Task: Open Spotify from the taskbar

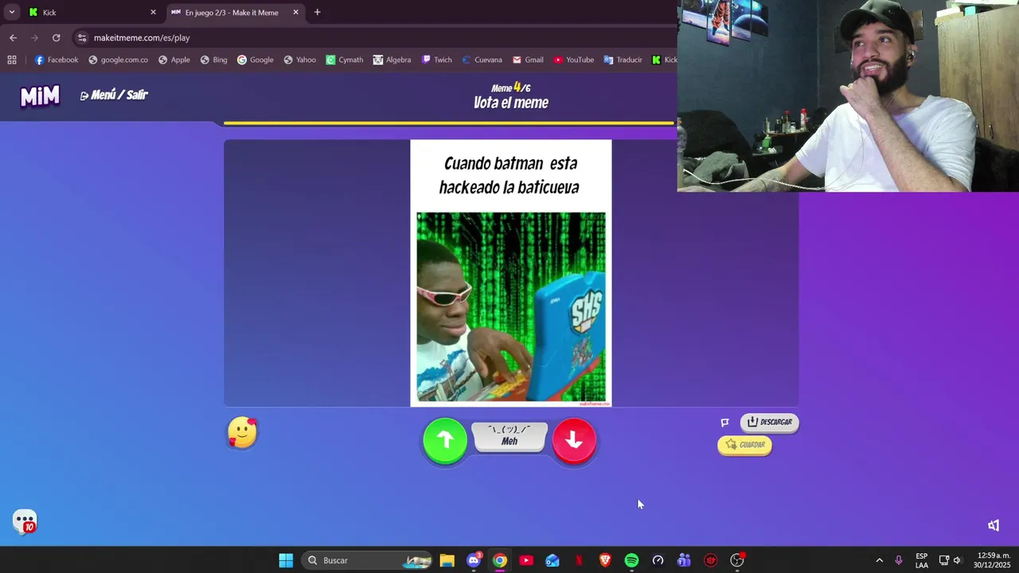Action: (631, 560)
